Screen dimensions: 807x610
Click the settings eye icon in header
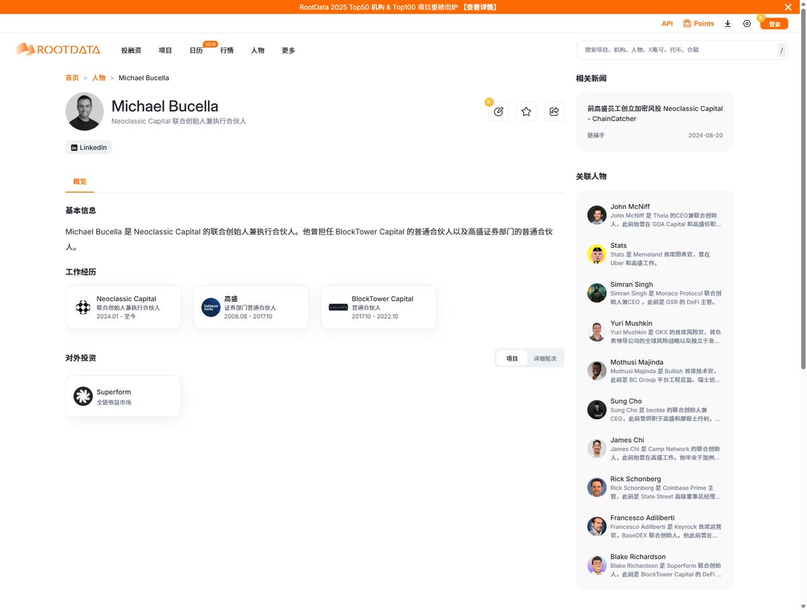point(747,24)
